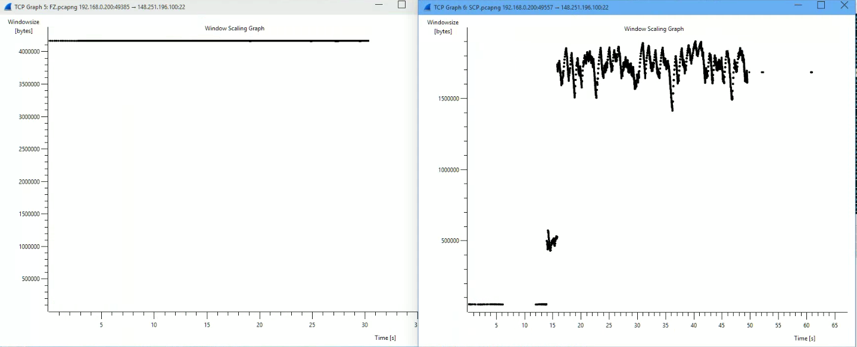
Task: Minimize the TCP Graph 6 SCP.pcapng window
Action: tap(799, 5)
